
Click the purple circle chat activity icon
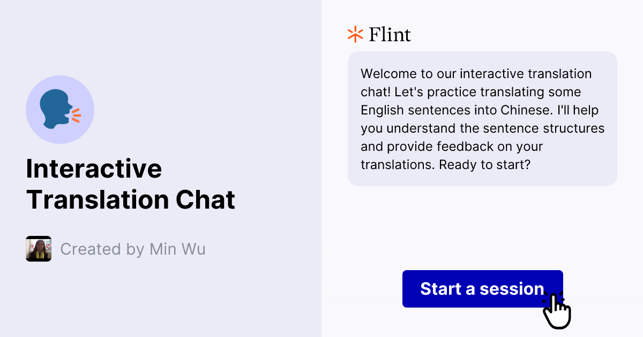click(x=60, y=109)
